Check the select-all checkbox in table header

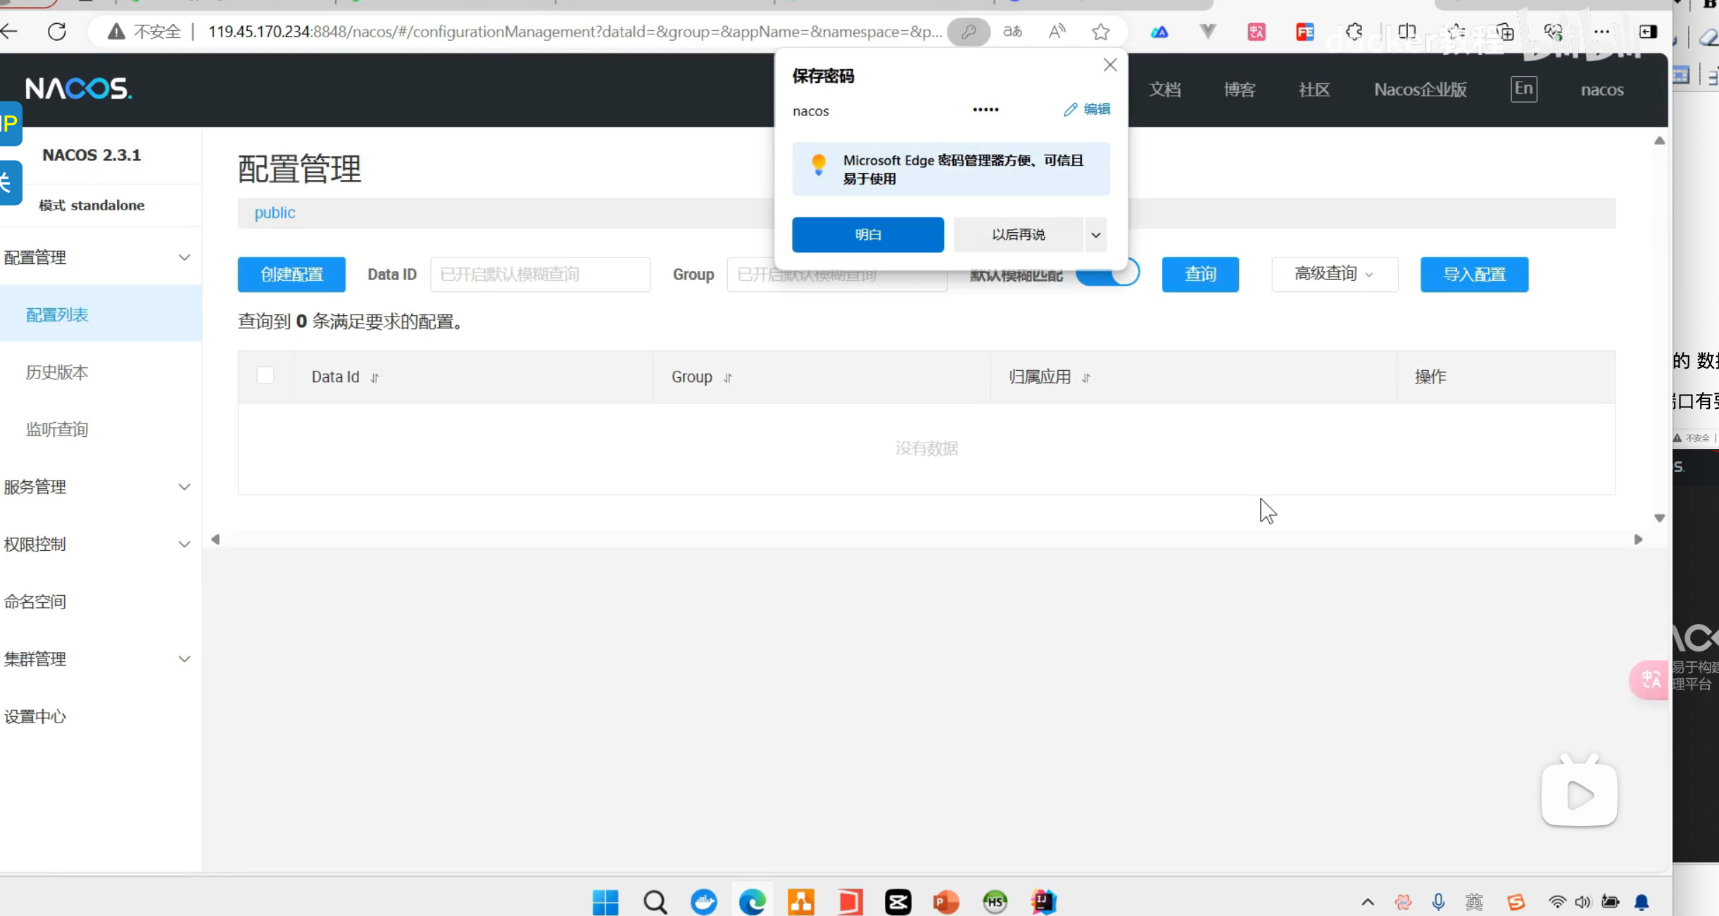point(265,376)
